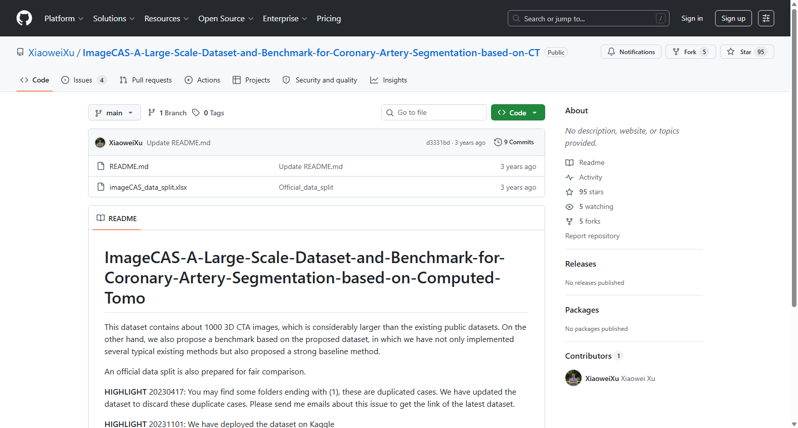
Task: Open the Update README.md latest commit message
Action: 179,143
